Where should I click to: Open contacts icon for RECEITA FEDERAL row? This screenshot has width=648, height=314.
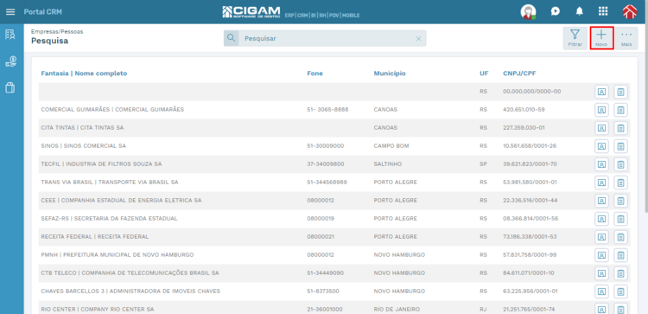pos(601,237)
